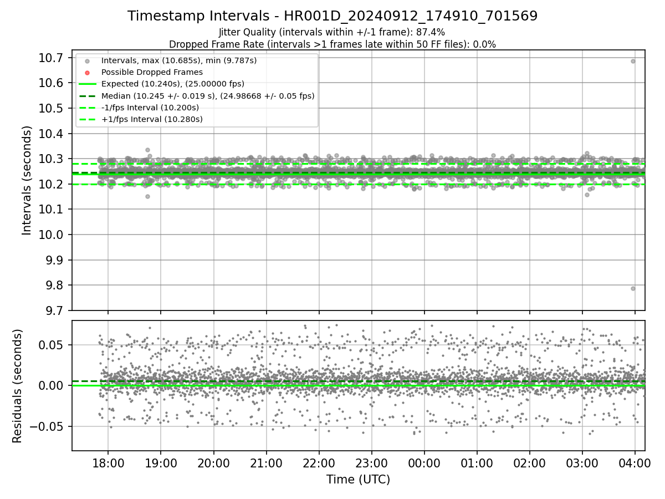This screenshot has height=499, width=665.
Task: Click the red marker beside 'Possible Dropped Frames'
Action: point(87,73)
